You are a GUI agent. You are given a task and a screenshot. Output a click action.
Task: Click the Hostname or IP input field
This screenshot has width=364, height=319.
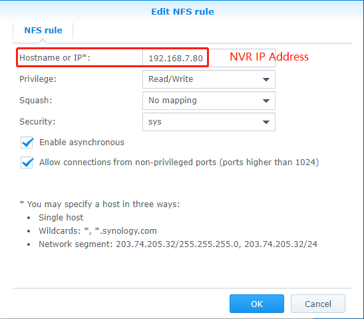pos(209,58)
